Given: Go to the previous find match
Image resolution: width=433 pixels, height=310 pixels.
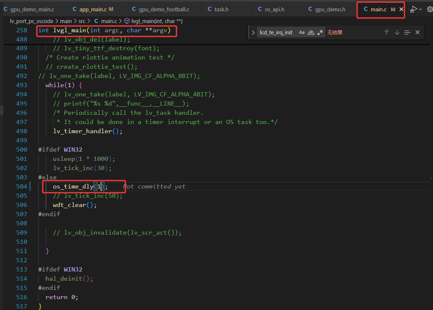Looking at the screenshot, I should pyautogui.click(x=386, y=33).
